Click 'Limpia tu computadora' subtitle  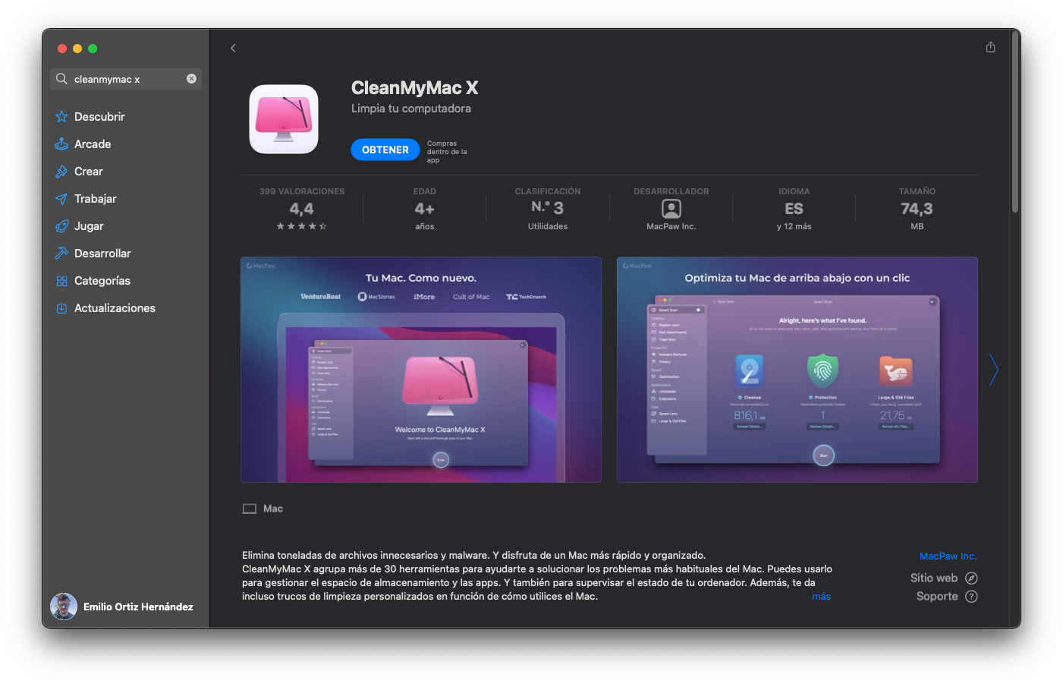(x=411, y=109)
